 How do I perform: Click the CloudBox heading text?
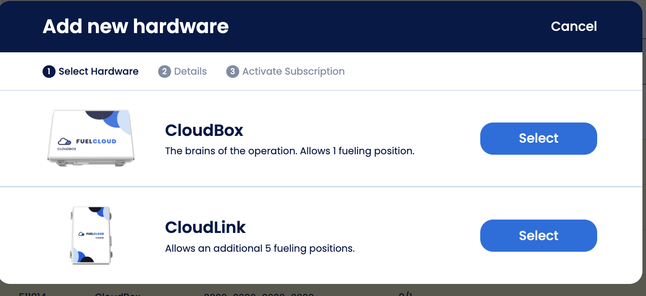tap(204, 130)
